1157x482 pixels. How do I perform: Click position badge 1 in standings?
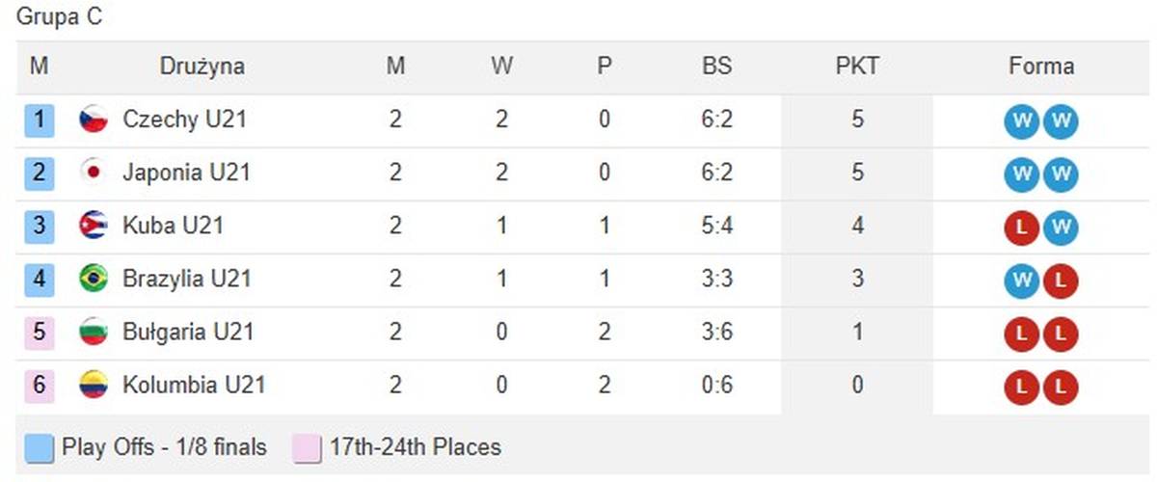coord(40,120)
